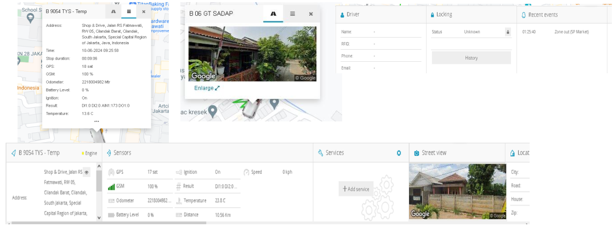
Task: Click the navigation arrow beside B 9054 TYS
Action: tap(14, 153)
